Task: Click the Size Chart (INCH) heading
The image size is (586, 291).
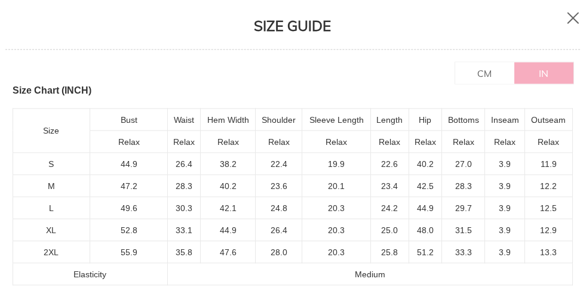Action: pos(52,91)
